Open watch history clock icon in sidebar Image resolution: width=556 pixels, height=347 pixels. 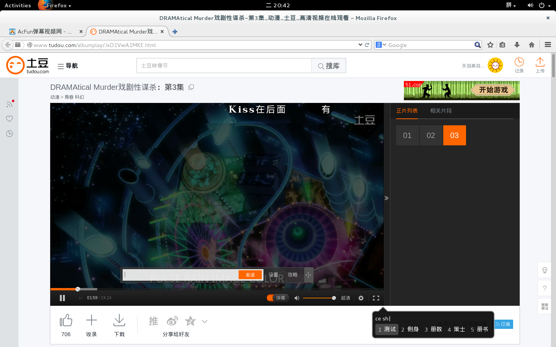point(10,133)
